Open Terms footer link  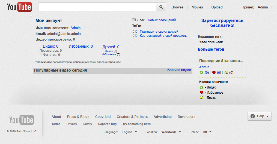tap(56, 124)
